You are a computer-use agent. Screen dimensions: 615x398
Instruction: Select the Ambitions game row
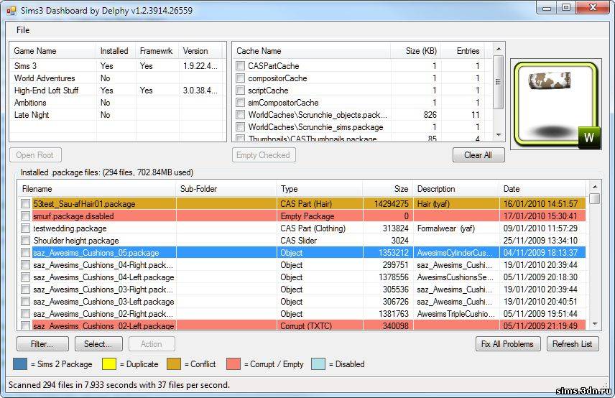(116, 103)
